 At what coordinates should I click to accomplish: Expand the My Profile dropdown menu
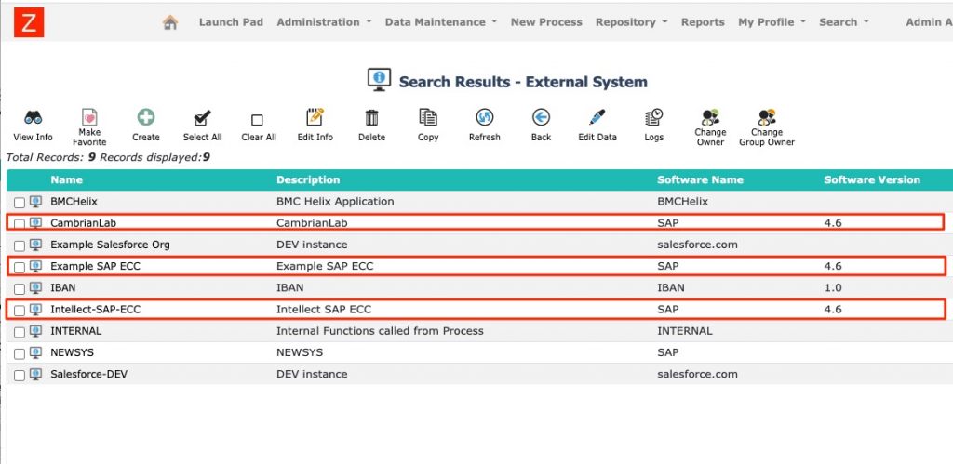click(x=772, y=22)
